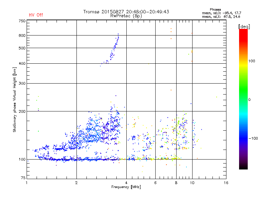The height and width of the screenshot is (199, 266).
Task: Click the '1' x-axis tick label
Action: coord(27,183)
